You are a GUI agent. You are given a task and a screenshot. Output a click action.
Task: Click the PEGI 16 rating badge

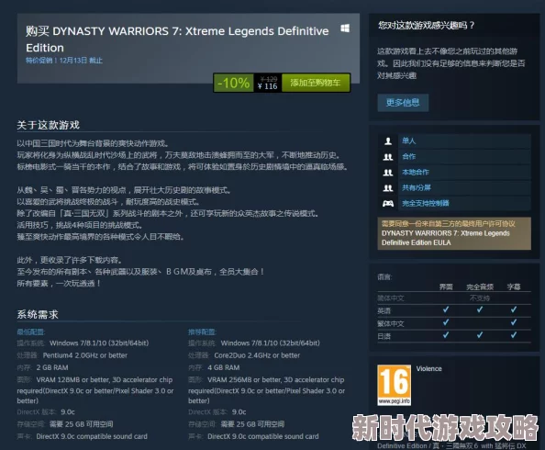(x=394, y=385)
